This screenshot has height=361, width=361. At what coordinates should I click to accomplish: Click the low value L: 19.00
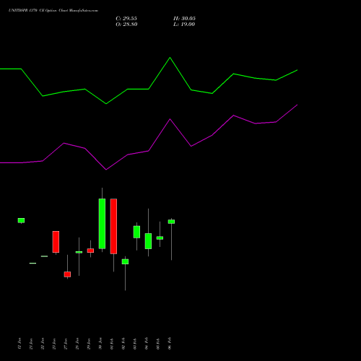[184, 25]
